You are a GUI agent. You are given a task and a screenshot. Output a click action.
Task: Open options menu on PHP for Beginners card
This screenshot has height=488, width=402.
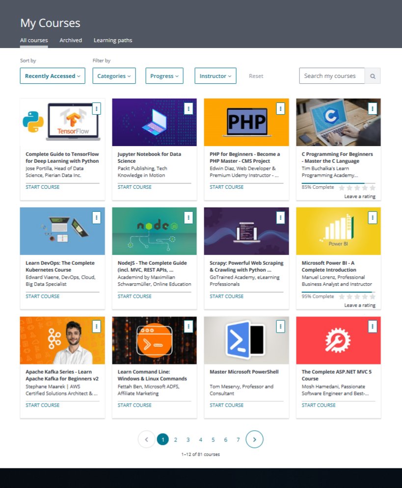281,108
